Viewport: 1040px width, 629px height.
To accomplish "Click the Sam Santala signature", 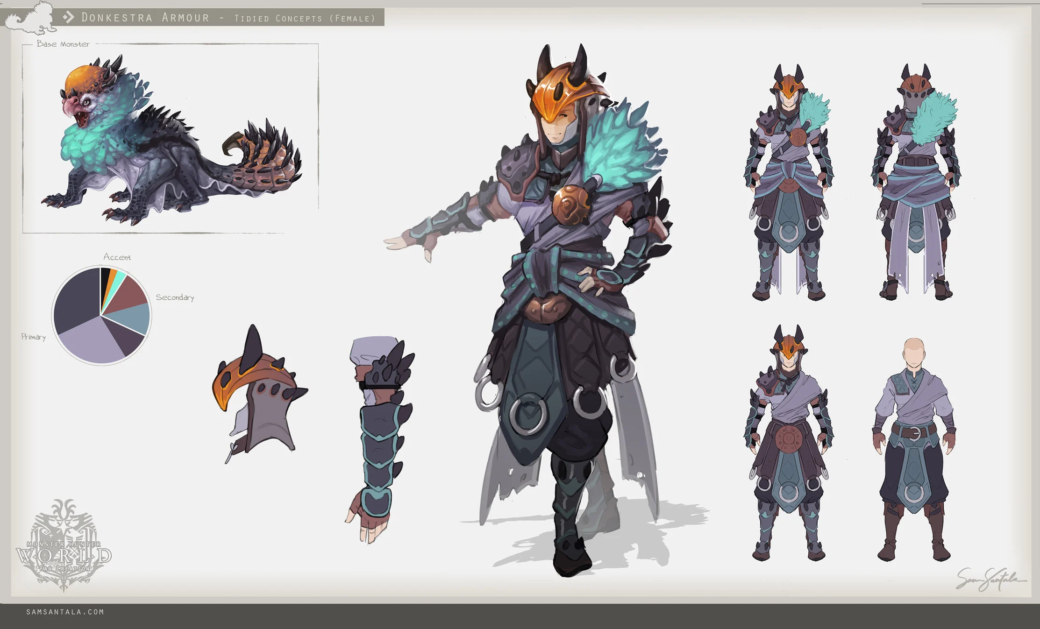I will pyautogui.click(x=990, y=579).
